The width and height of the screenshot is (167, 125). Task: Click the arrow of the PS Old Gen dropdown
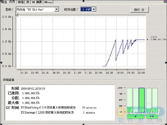click(x=57, y=9)
